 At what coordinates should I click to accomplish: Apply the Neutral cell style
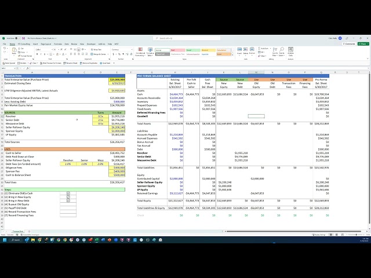pos(209,50)
